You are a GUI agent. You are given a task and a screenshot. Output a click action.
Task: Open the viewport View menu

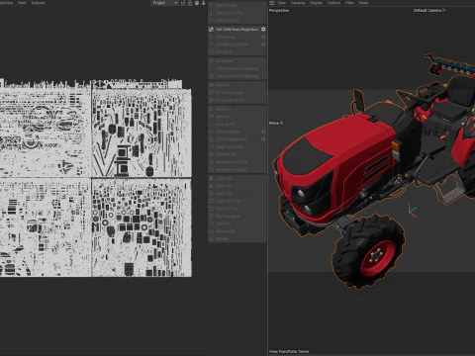tap(282, 3)
